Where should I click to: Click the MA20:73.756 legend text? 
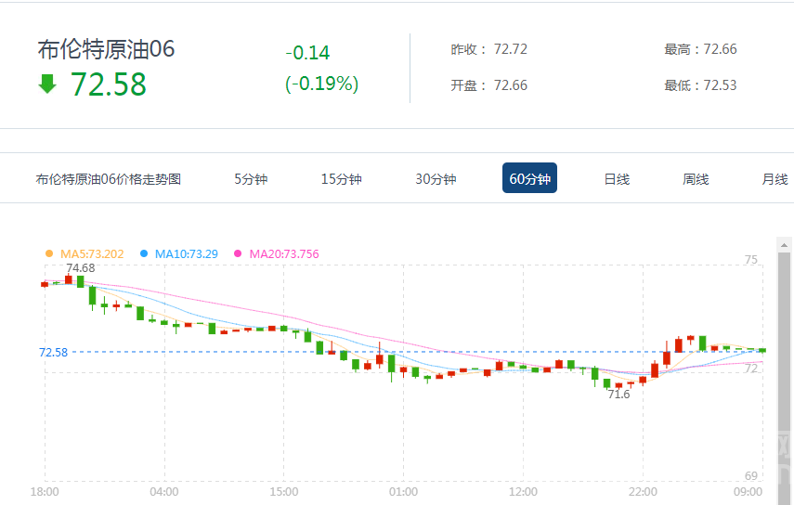[x=284, y=254]
